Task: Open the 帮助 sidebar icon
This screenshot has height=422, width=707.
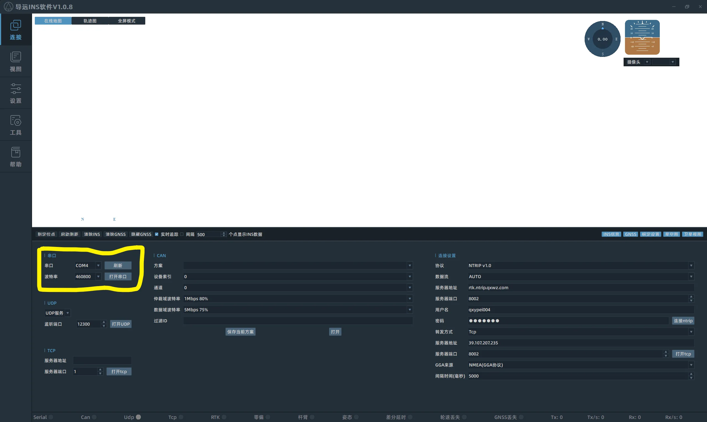Action: 16,156
